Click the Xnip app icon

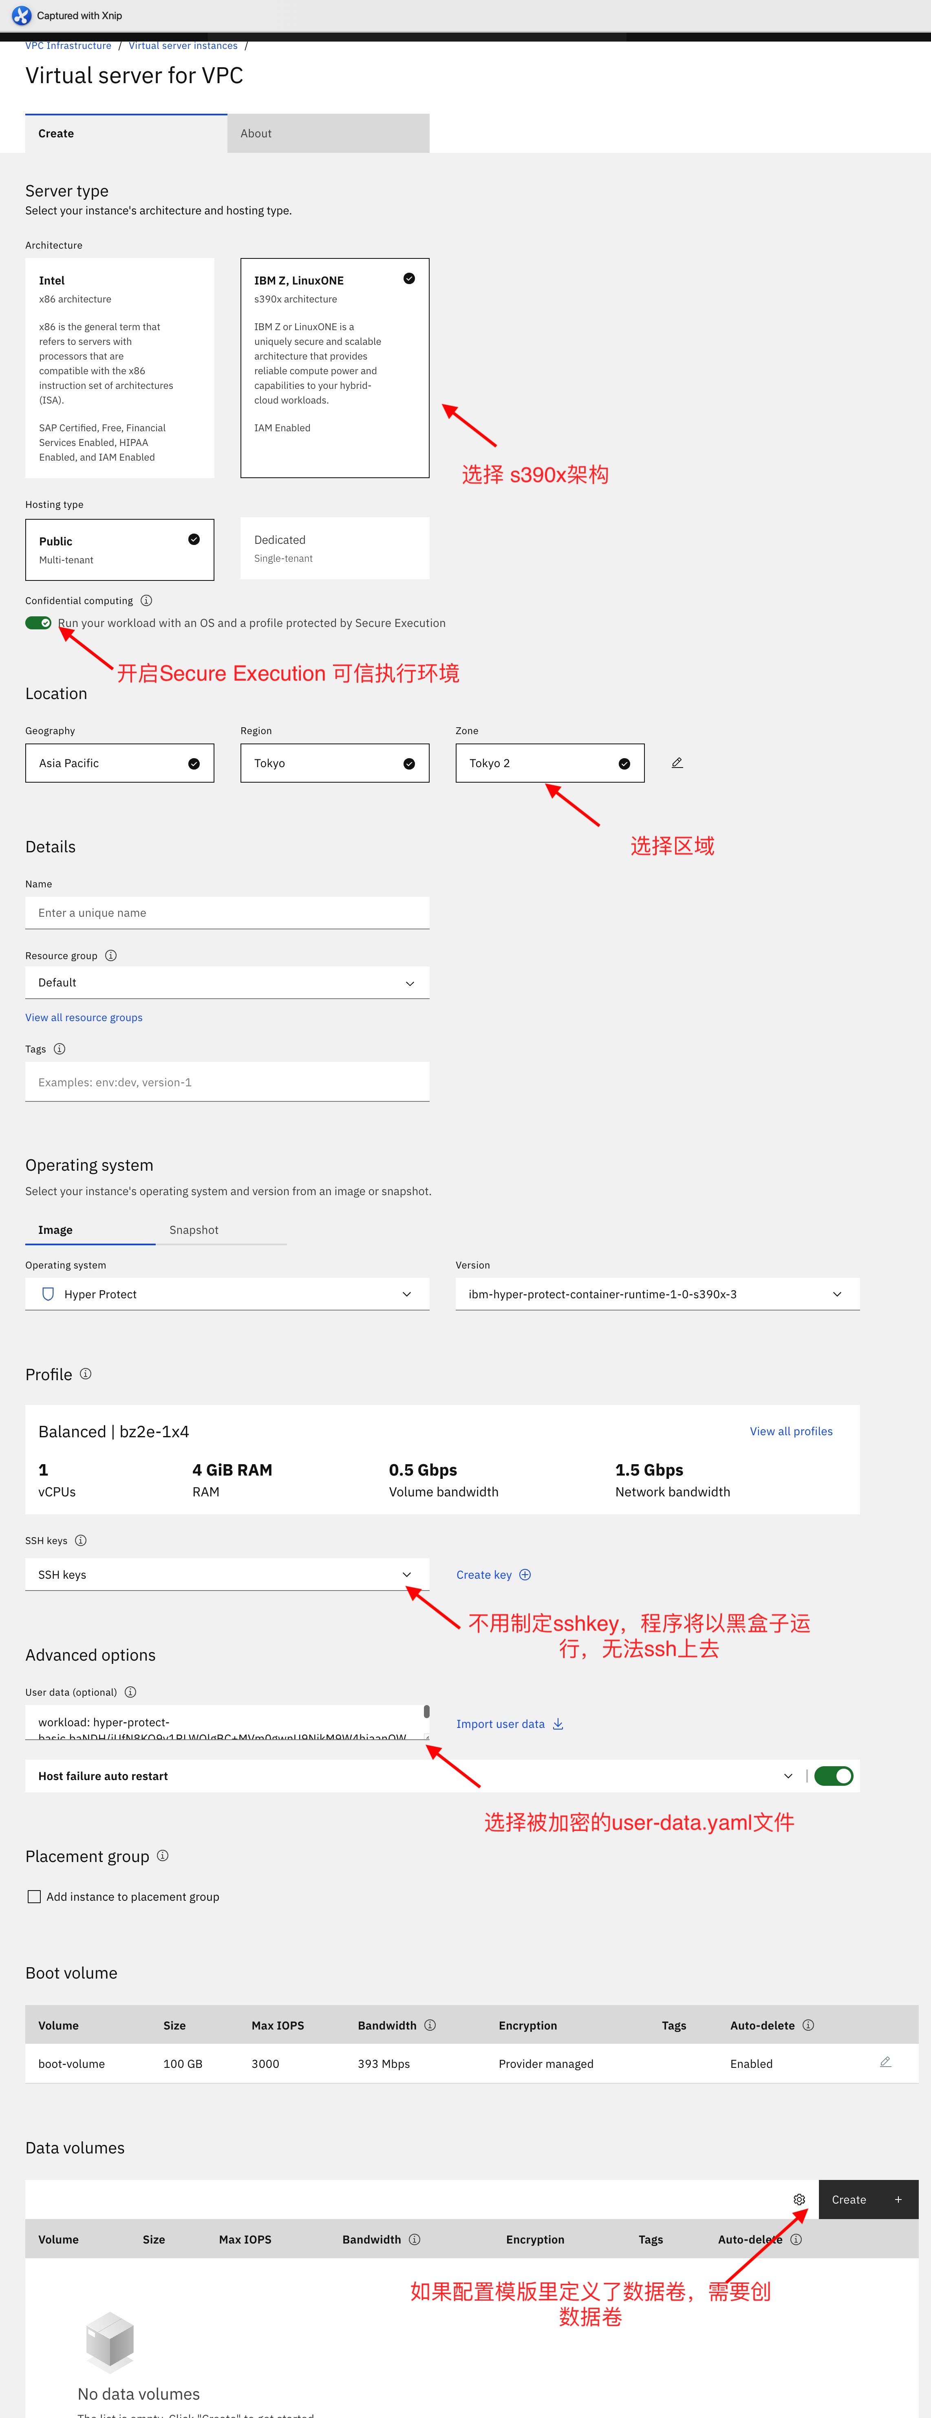point(21,16)
